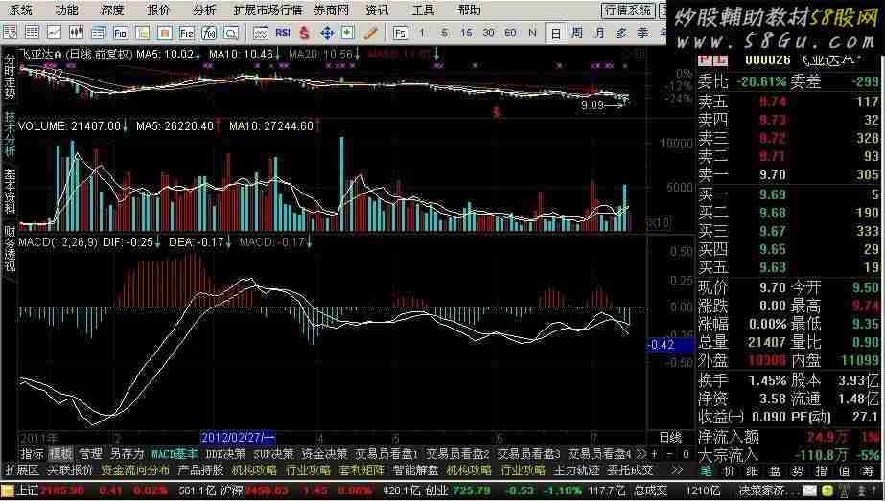The height and width of the screenshot is (501, 885).
Task: Select the SUP决策 template tab
Action: point(273,453)
